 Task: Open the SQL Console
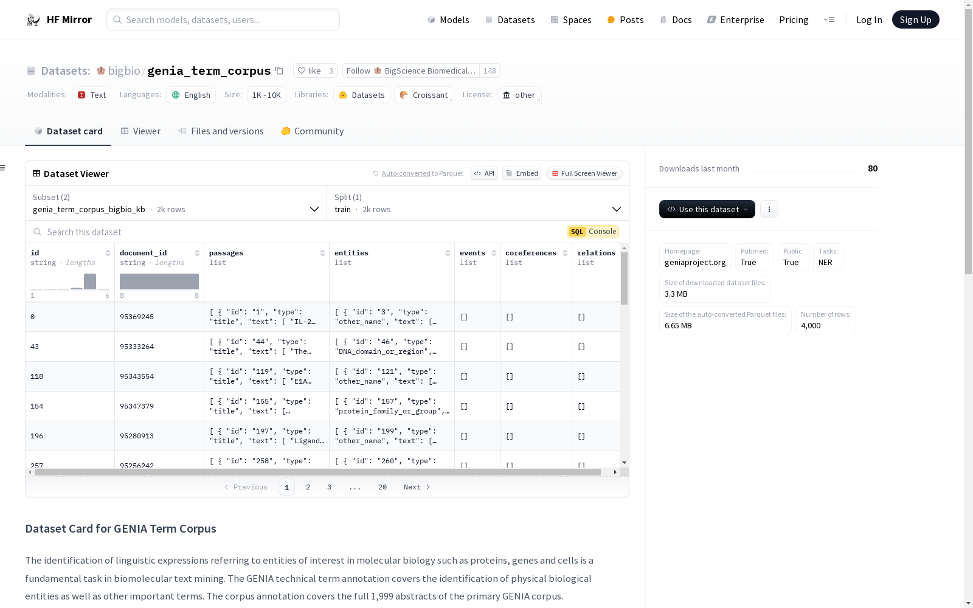coord(593,232)
